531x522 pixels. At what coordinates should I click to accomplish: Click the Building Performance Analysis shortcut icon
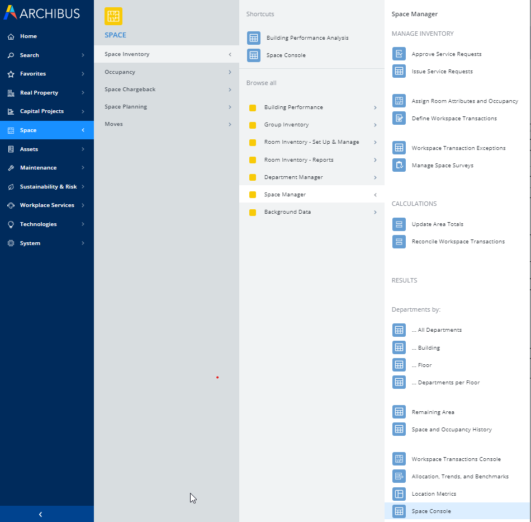point(254,38)
